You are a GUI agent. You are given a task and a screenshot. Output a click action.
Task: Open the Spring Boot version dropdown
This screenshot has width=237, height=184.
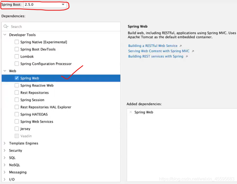pyautogui.click(x=45, y=4)
